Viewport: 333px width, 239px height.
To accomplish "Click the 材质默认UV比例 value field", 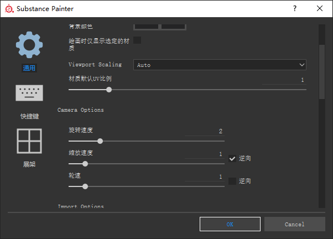I will [284, 80].
